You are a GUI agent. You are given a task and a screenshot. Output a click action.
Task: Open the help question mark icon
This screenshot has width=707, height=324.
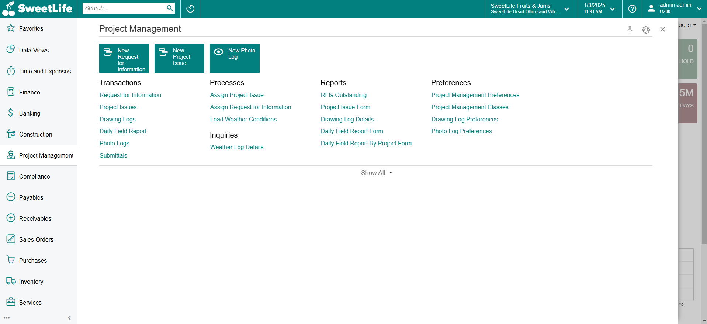click(632, 8)
